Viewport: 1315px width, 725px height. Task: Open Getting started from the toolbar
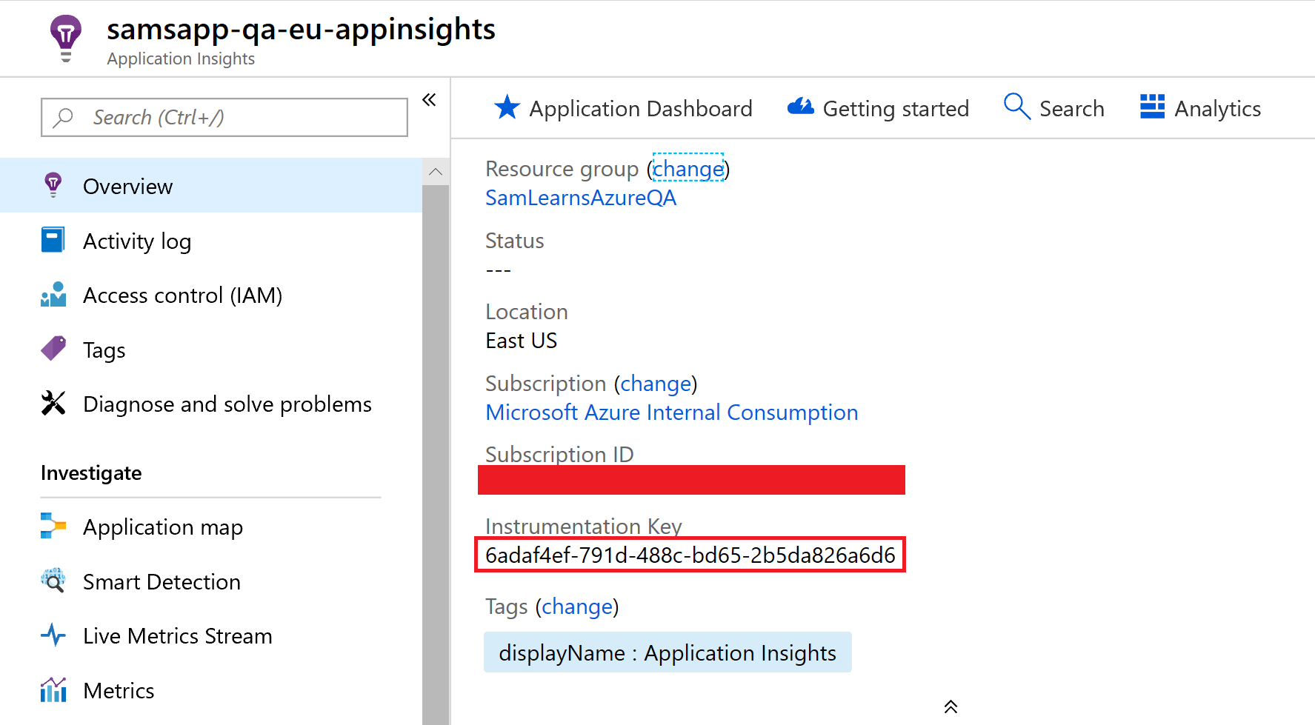[878, 109]
